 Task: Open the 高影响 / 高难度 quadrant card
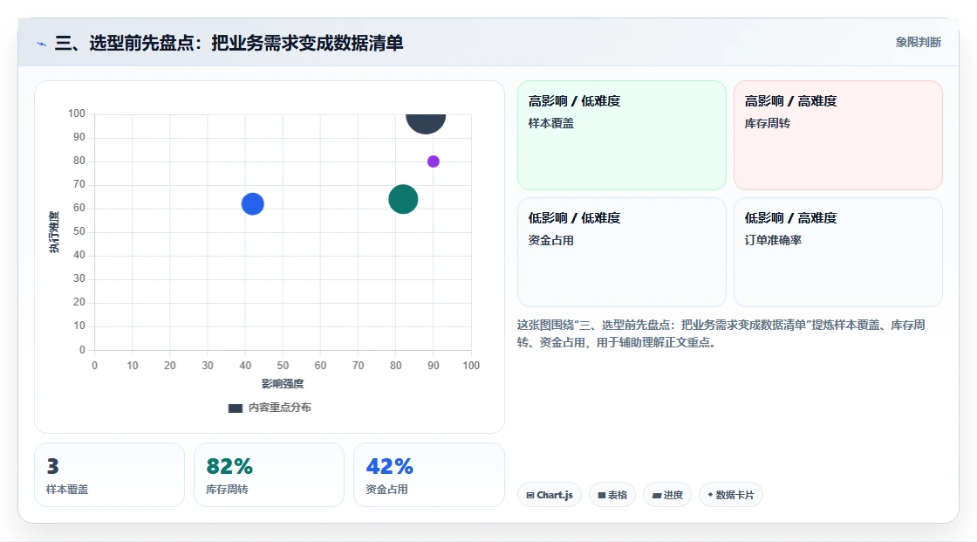838,134
